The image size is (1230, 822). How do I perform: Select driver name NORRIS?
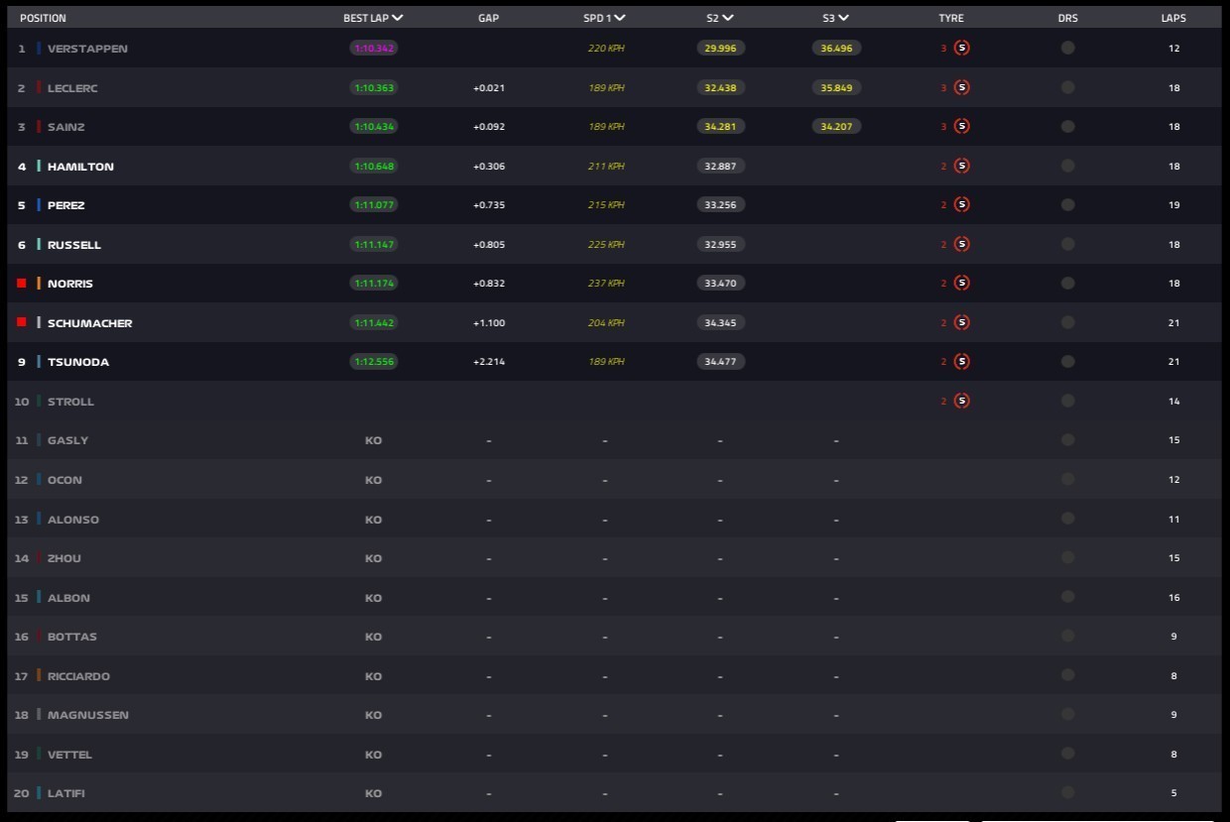[x=70, y=284]
